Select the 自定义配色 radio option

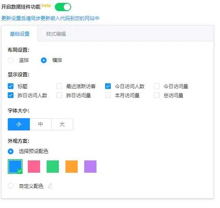point(11,186)
